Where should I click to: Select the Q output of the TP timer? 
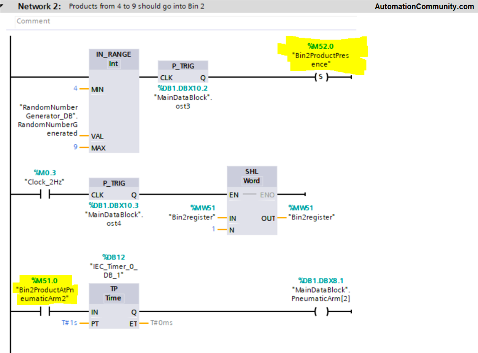coord(135,312)
